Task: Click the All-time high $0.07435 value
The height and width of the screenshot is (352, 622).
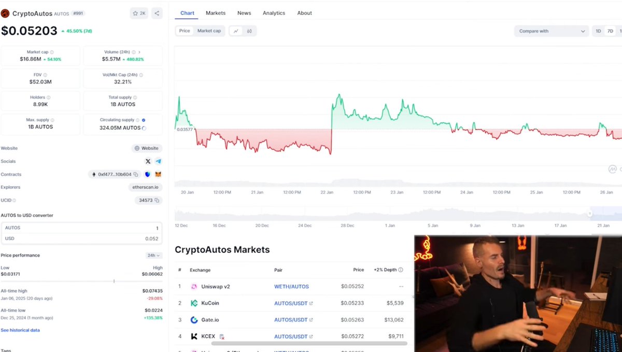Action: 152,291
